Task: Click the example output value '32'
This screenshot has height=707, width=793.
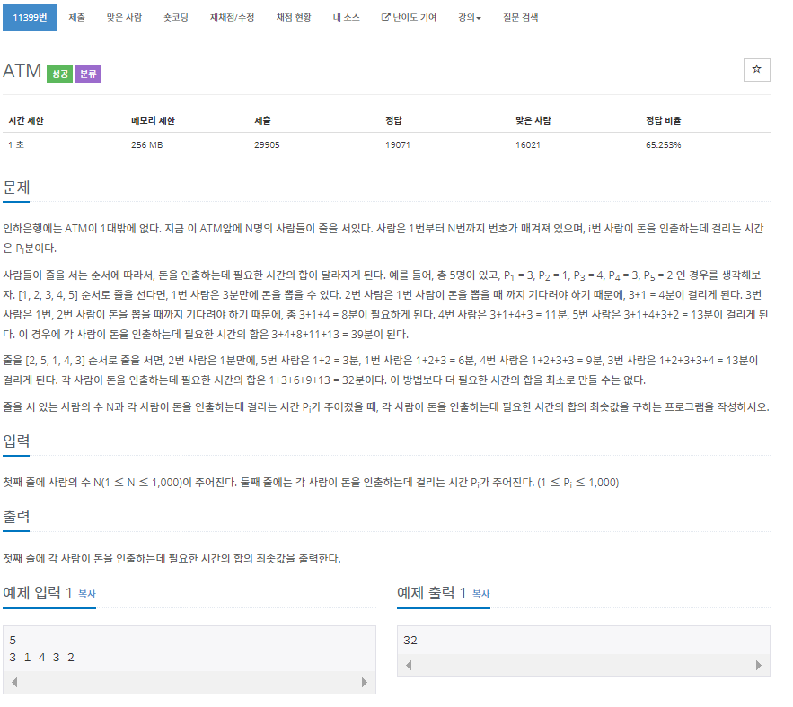Action: click(410, 641)
